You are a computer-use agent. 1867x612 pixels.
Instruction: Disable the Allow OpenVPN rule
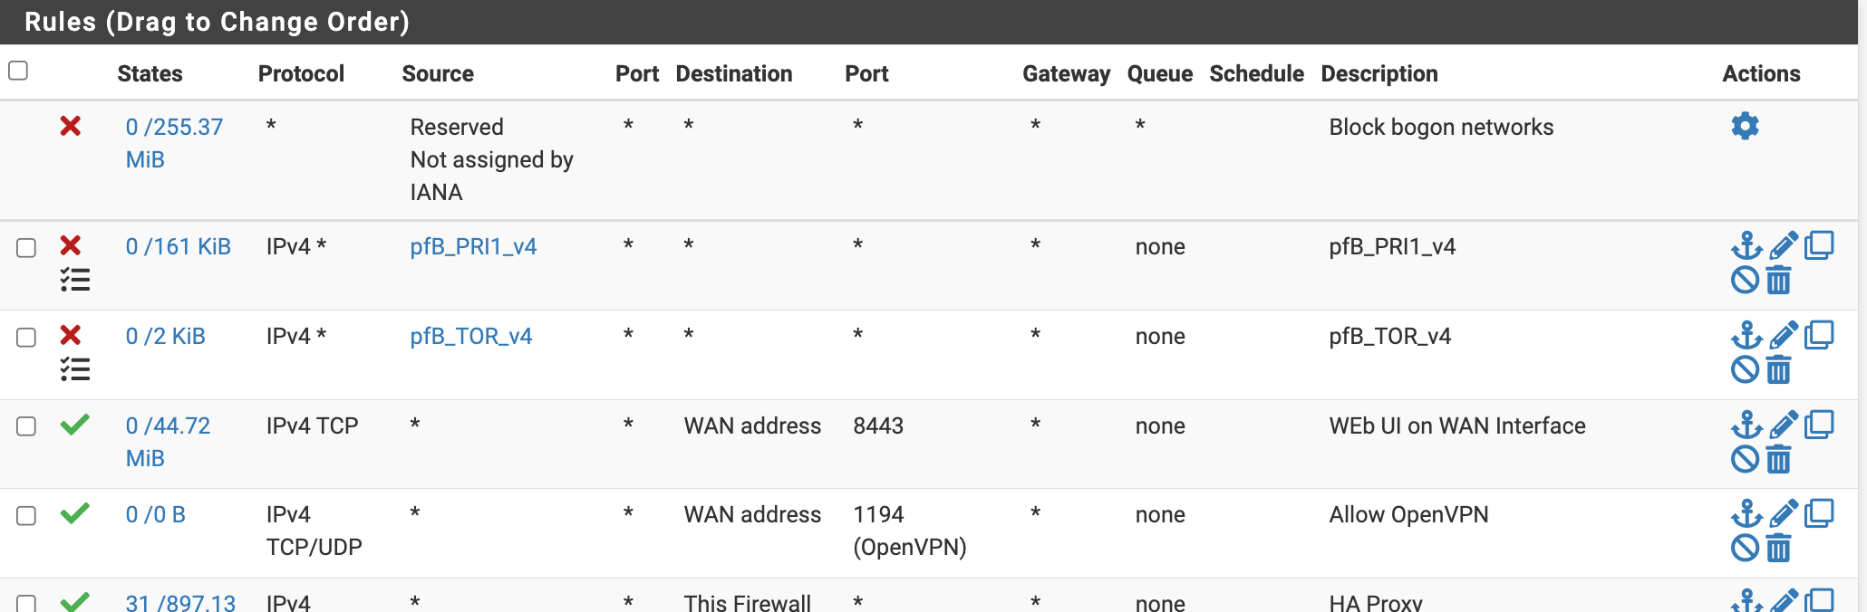tap(1745, 548)
